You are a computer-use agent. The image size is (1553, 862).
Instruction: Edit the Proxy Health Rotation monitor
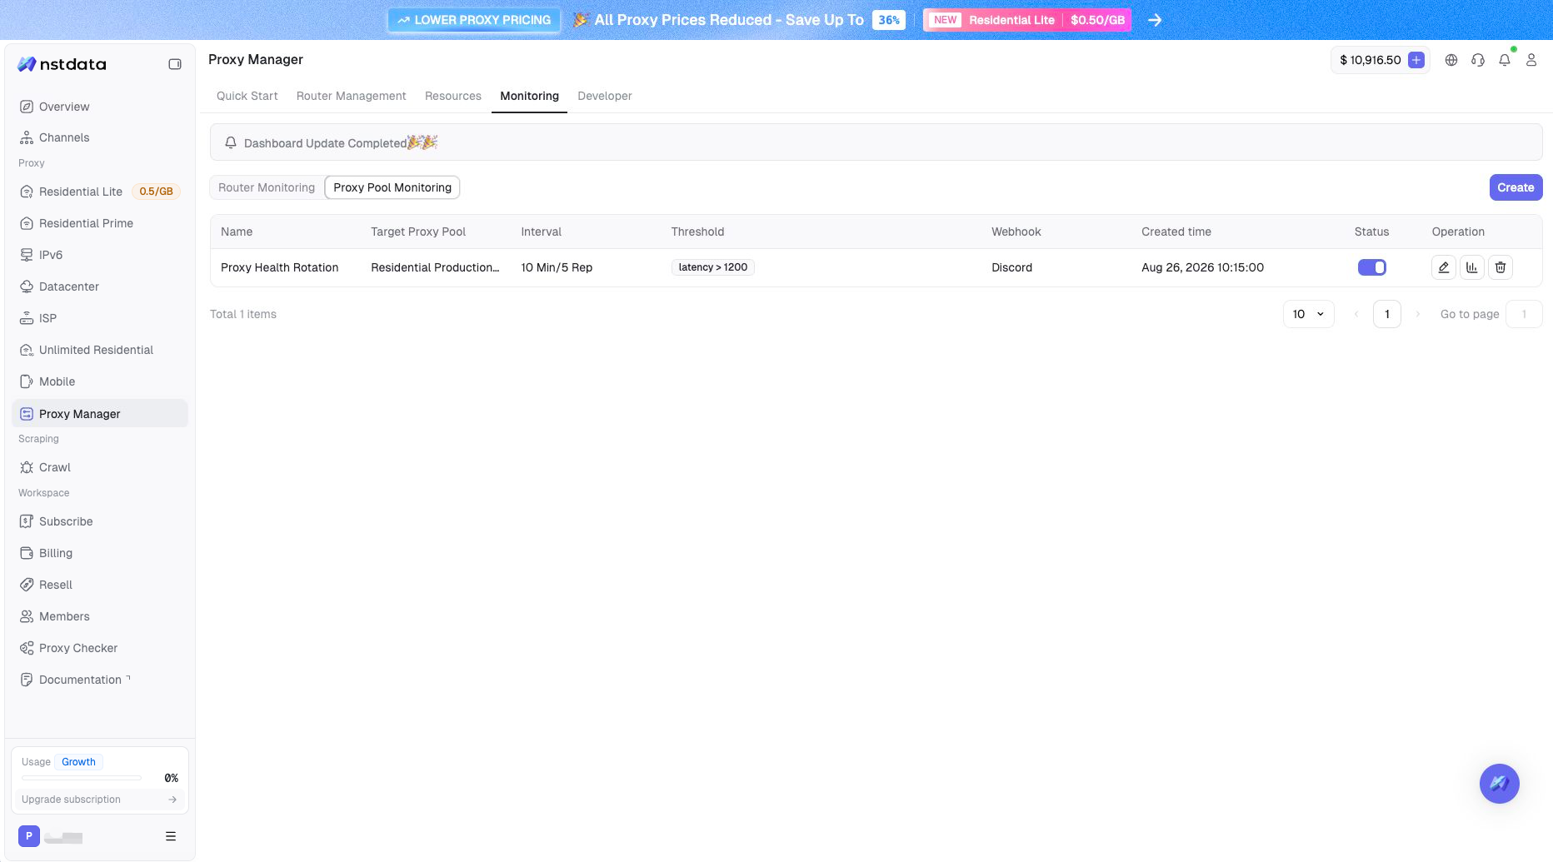click(1443, 267)
